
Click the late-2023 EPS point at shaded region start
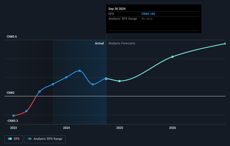(53, 84)
